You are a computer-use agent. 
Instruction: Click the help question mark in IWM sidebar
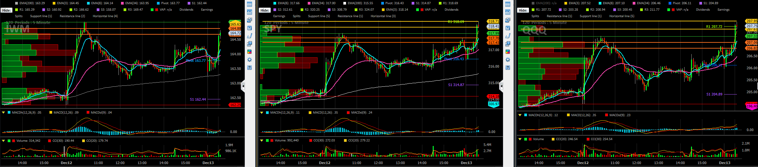pyautogui.click(x=250, y=68)
